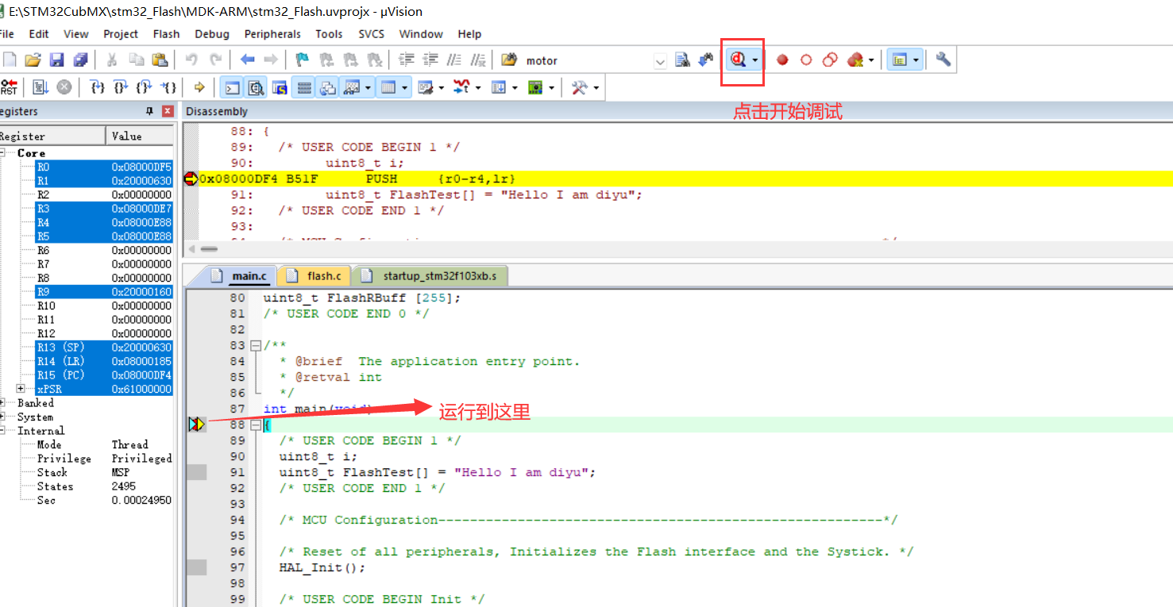Paste from the clipboard
This screenshot has height=607, width=1173.
coord(160,60)
